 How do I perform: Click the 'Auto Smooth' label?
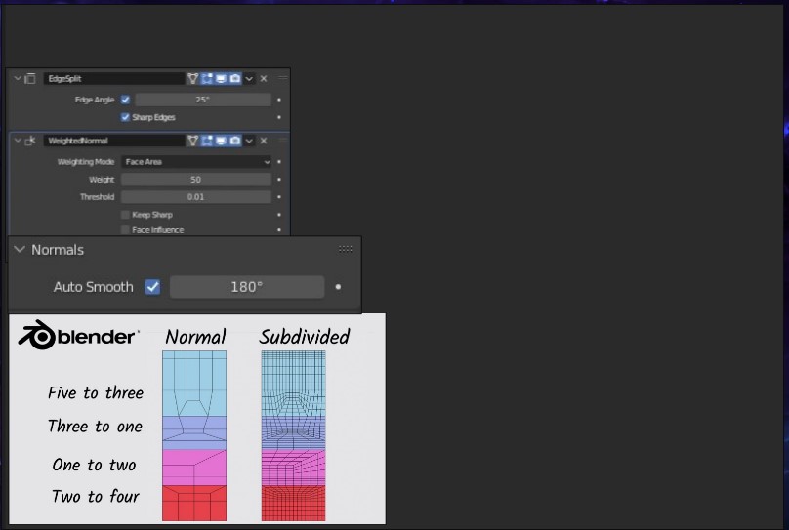click(94, 287)
